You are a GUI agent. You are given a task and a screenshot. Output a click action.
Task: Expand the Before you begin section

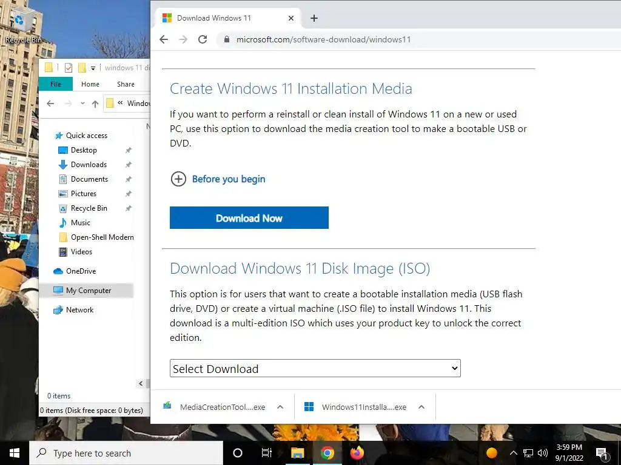click(218, 179)
